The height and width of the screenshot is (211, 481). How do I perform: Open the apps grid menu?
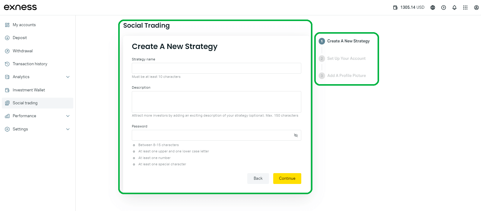tap(465, 8)
